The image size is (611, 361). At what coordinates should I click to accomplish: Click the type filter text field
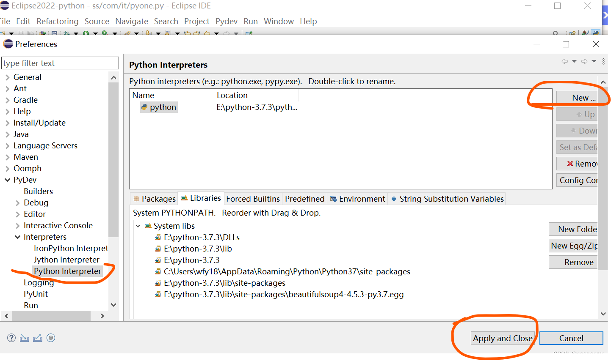click(x=60, y=63)
